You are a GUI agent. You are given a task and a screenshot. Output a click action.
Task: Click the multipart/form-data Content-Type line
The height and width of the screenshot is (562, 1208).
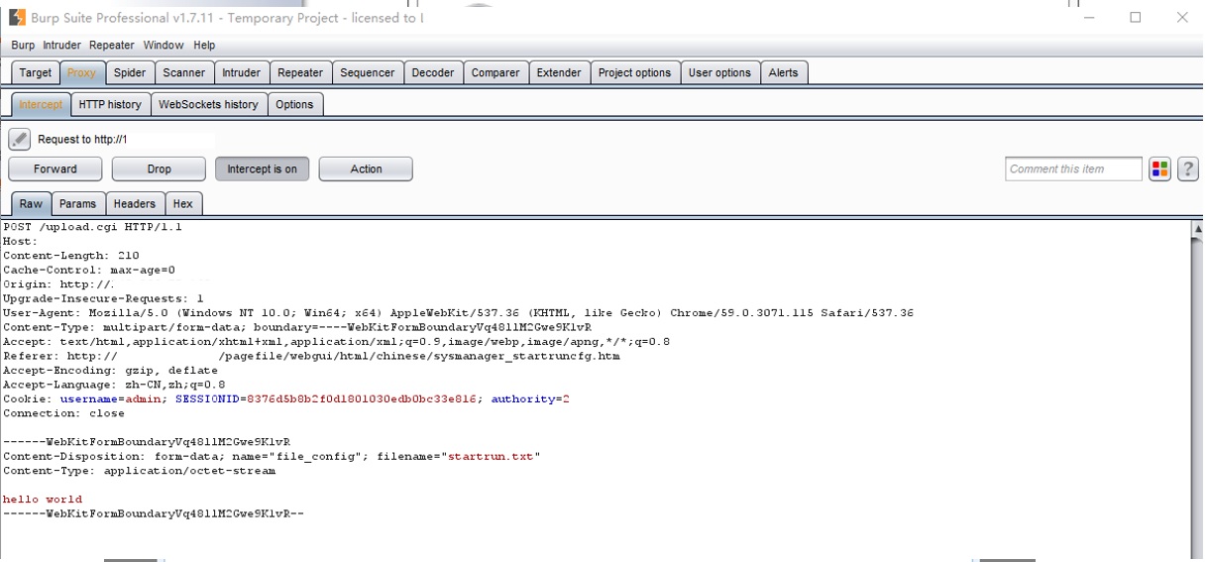click(297, 327)
